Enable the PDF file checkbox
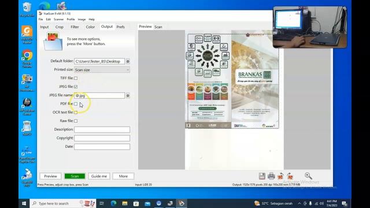 tap(76, 104)
